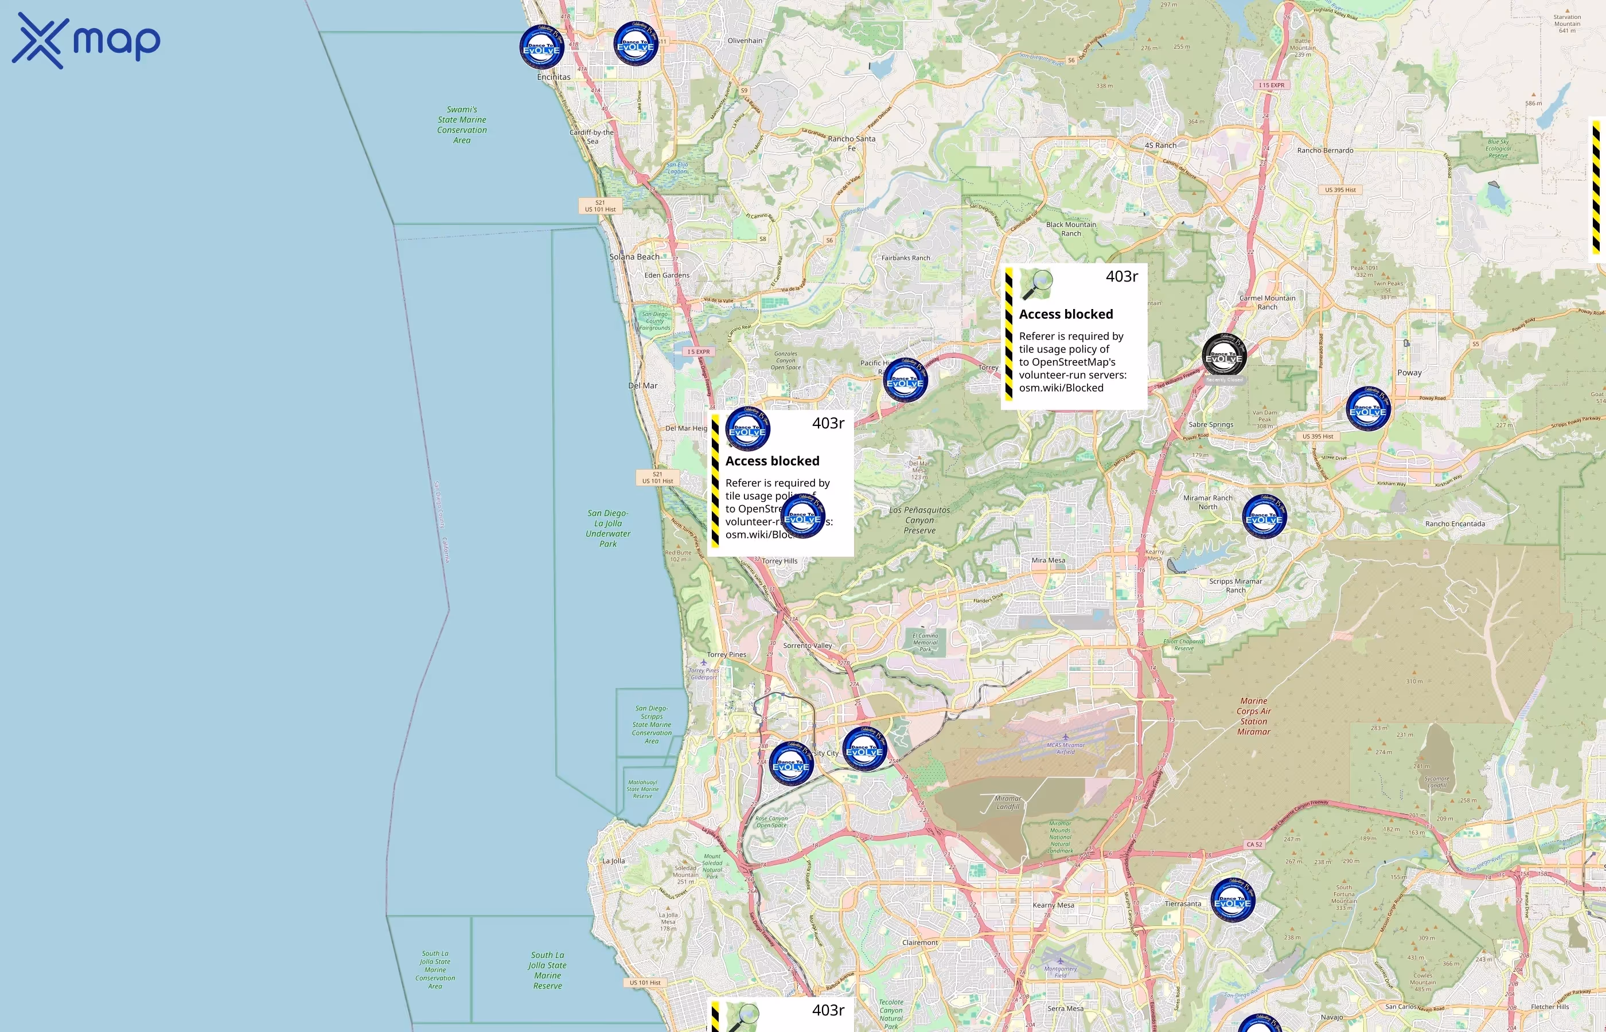
Task: Click the Swami's State Marine Conservation Area label
Action: click(462, 124)
